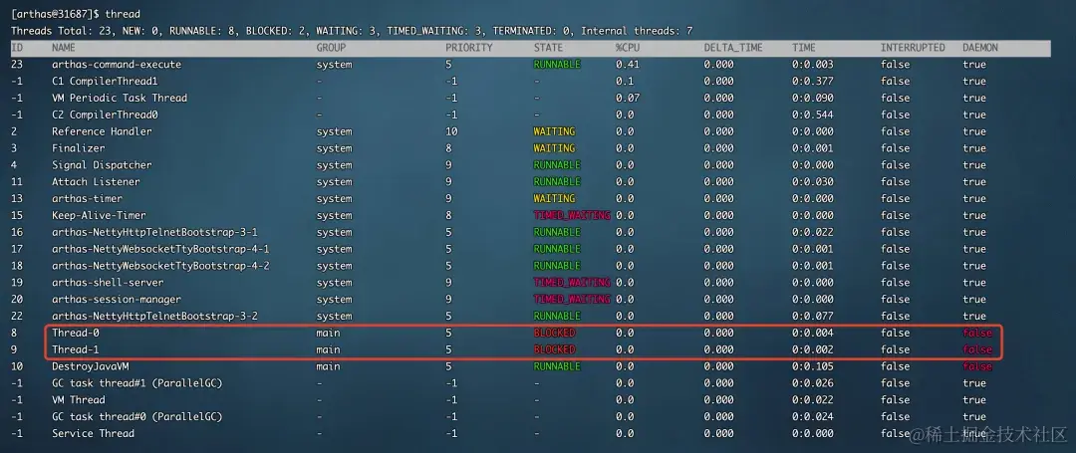Click the DELTA_TIME column header
The image size is (1076, 453).
point(733,48)
